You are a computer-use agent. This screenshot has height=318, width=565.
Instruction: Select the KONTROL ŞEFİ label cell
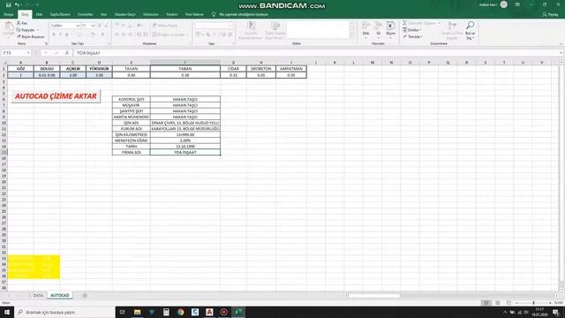click(x=132, y=99)
